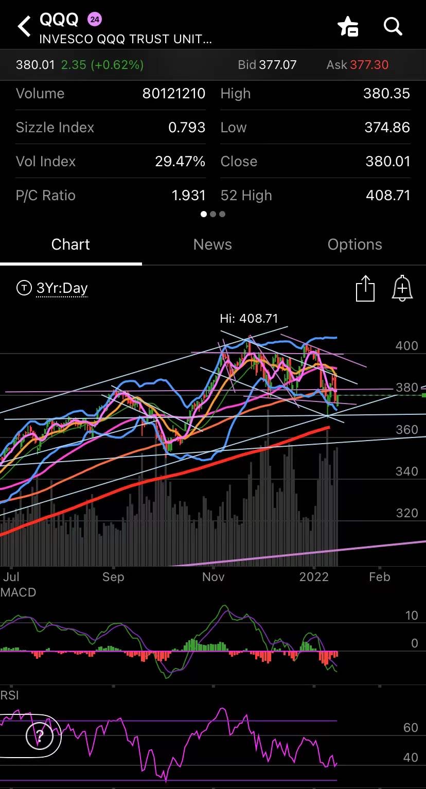The height and width of the screenshot is (789, 426).
Task: Select the 52 High 408.71 row
Action: [315, 195]
